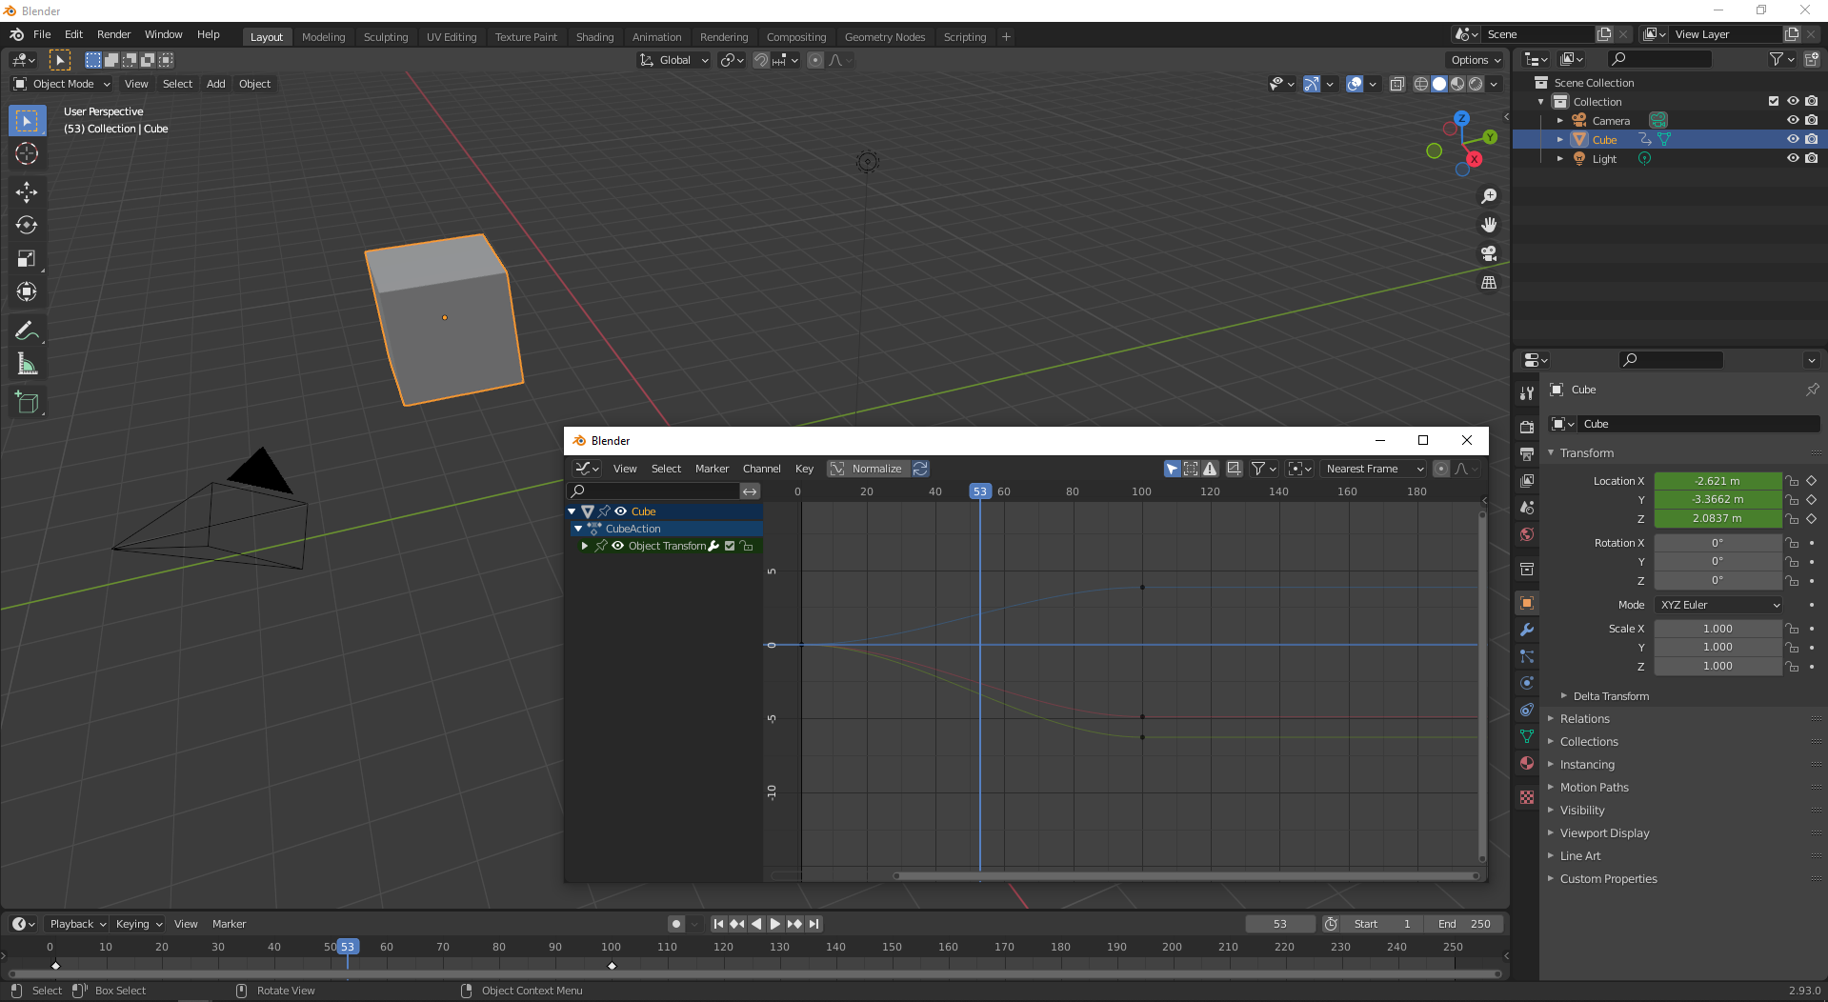
Task: Play the animation forward
Action: click(775, 924)
